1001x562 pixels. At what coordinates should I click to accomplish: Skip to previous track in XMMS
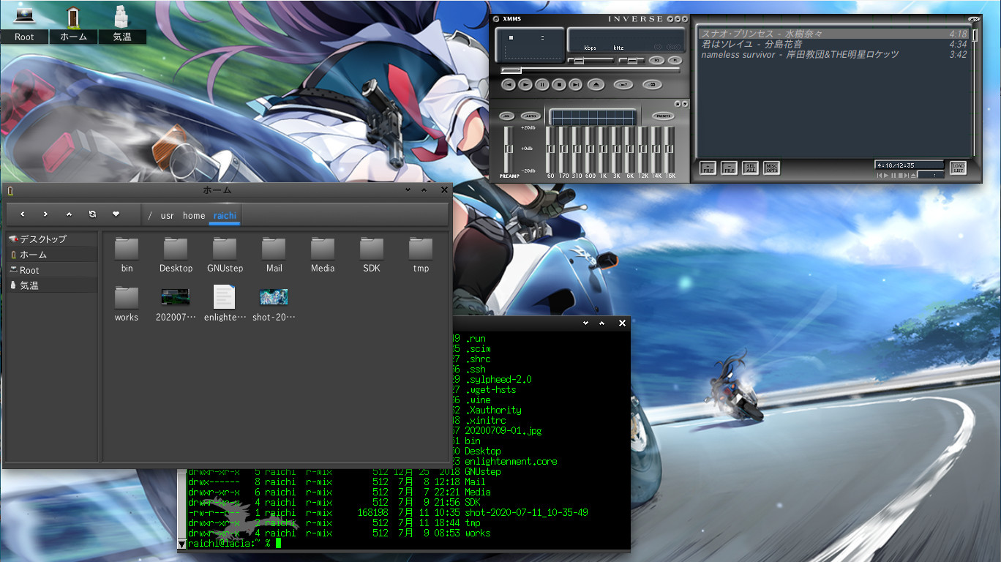click(509, 85)
